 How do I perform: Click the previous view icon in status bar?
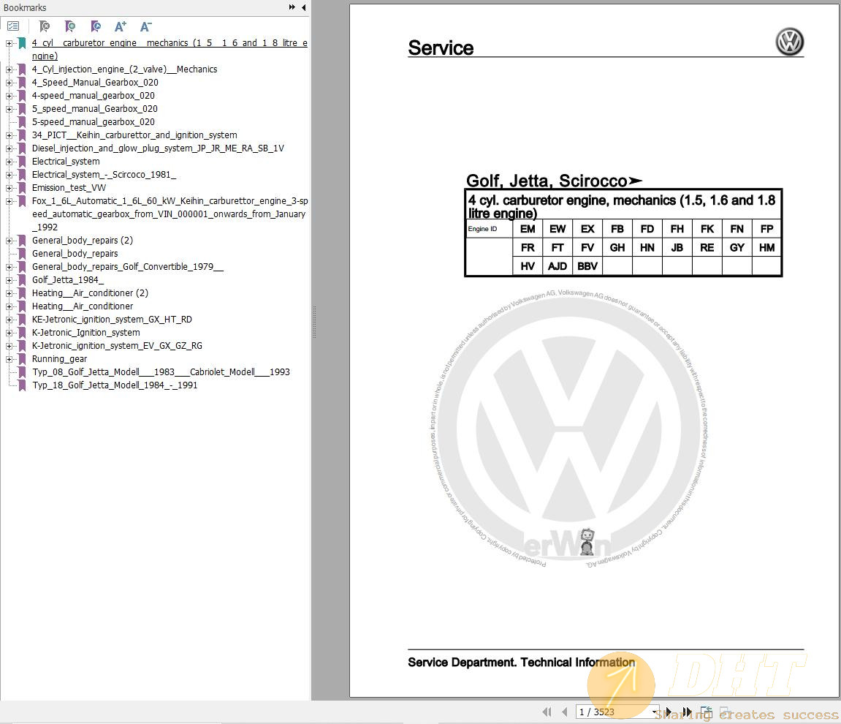[707, 712]
